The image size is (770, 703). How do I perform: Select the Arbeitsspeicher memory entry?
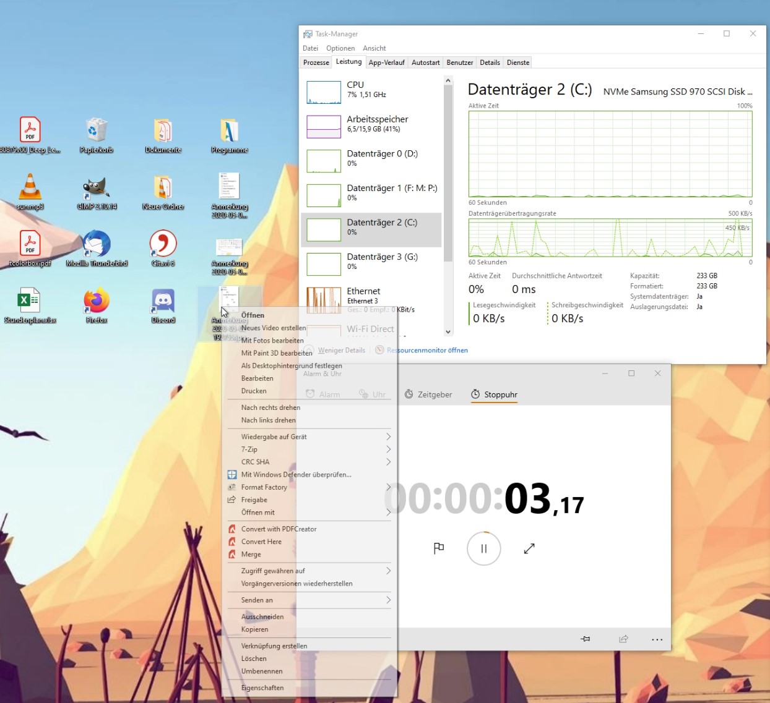371,127
